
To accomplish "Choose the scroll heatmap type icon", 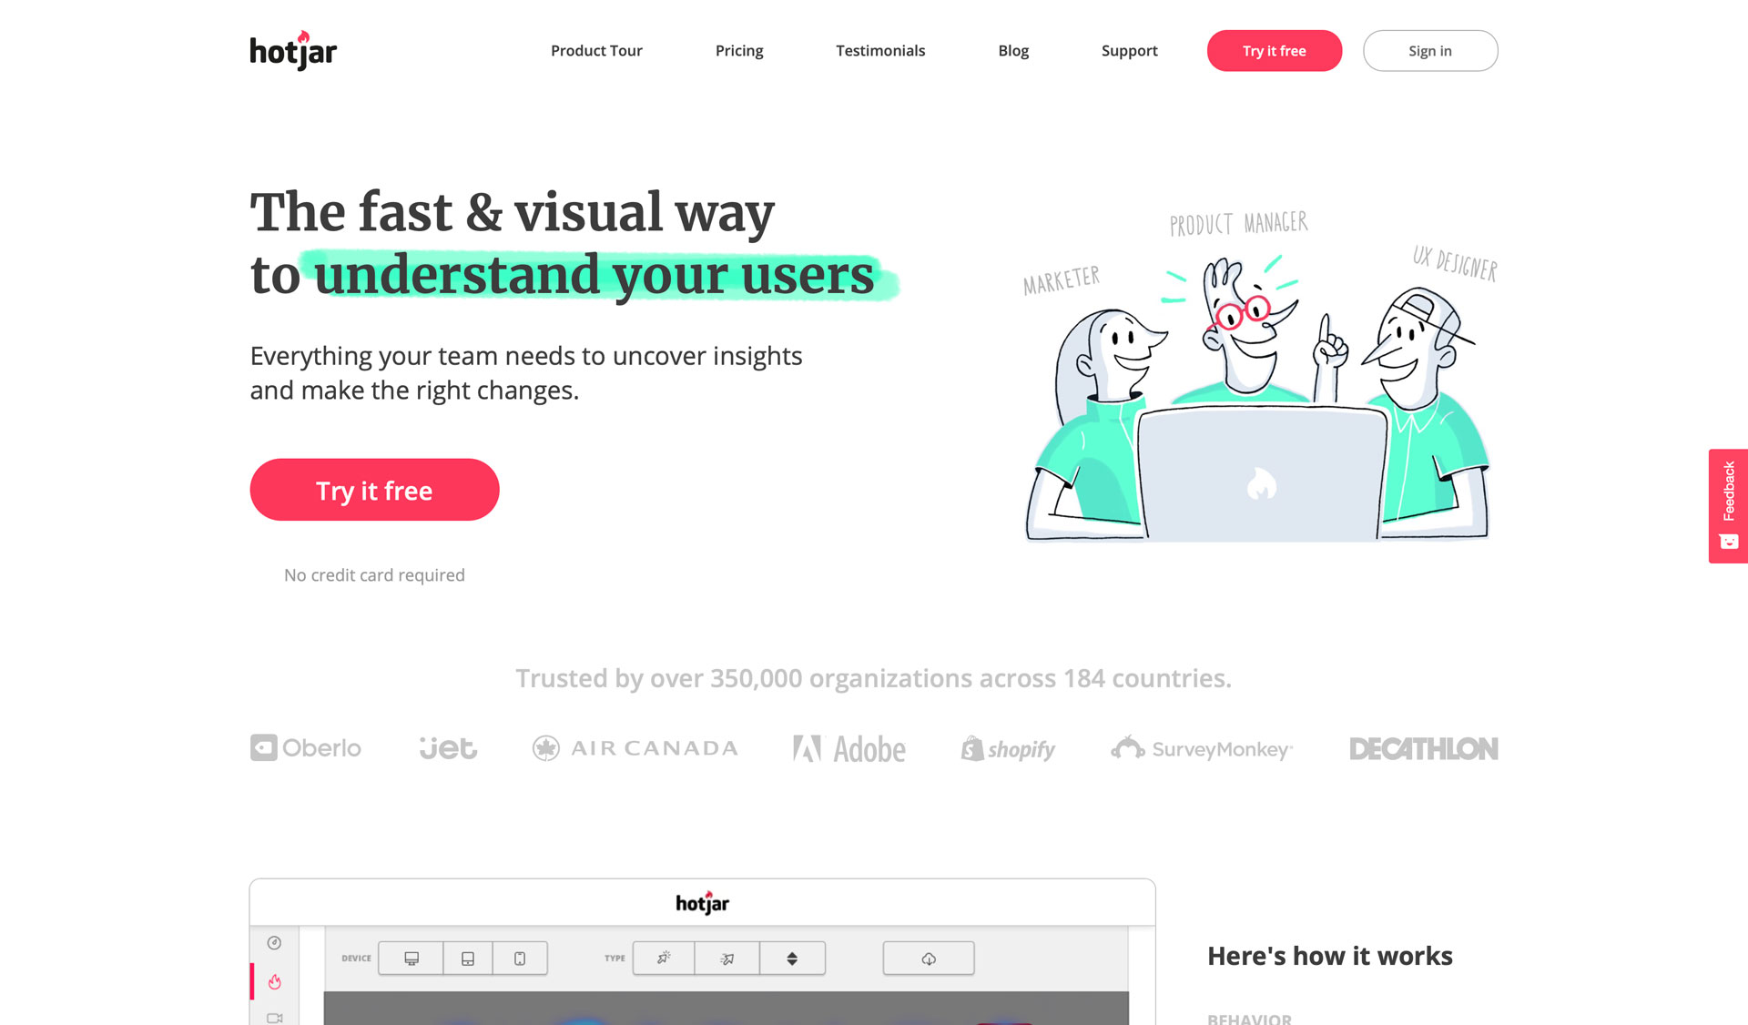I will pyautogui.click(x=792, y=959).
